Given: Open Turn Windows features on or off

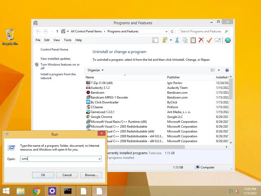Looking at the screenshot, I should (x=60, y=66).
